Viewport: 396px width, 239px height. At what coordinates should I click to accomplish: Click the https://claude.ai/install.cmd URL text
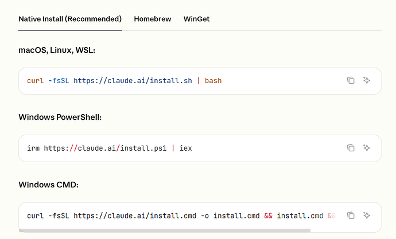click(135, 216)
